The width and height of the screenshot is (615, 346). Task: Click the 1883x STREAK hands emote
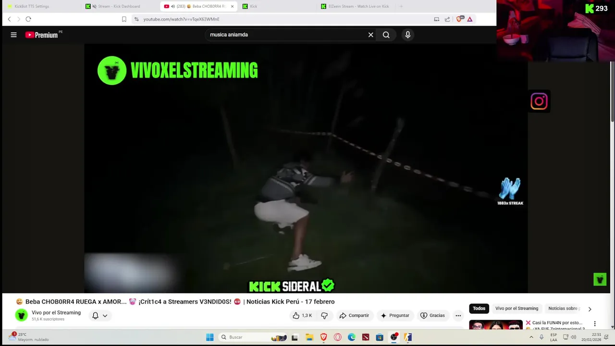[510, 191]
